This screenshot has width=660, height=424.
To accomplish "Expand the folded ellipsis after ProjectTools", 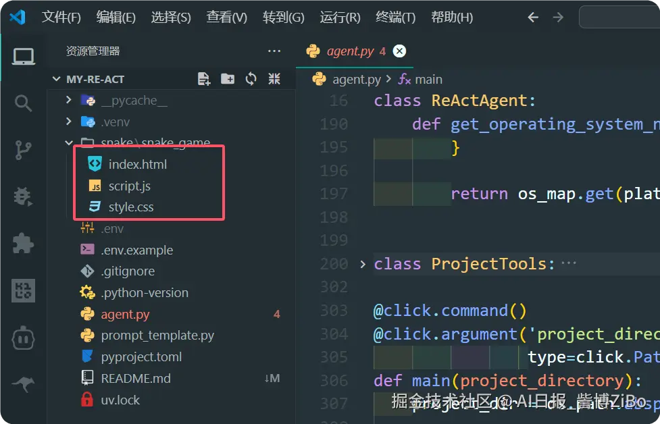I will [x=569, y=264].
